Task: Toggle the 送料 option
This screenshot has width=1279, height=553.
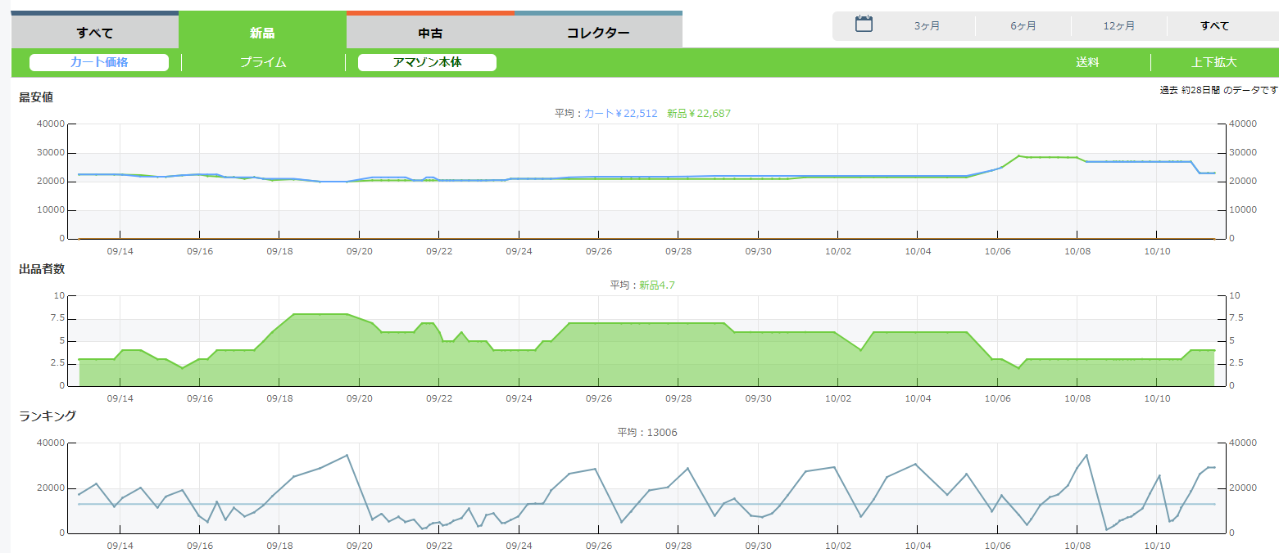Action: 1087,62
